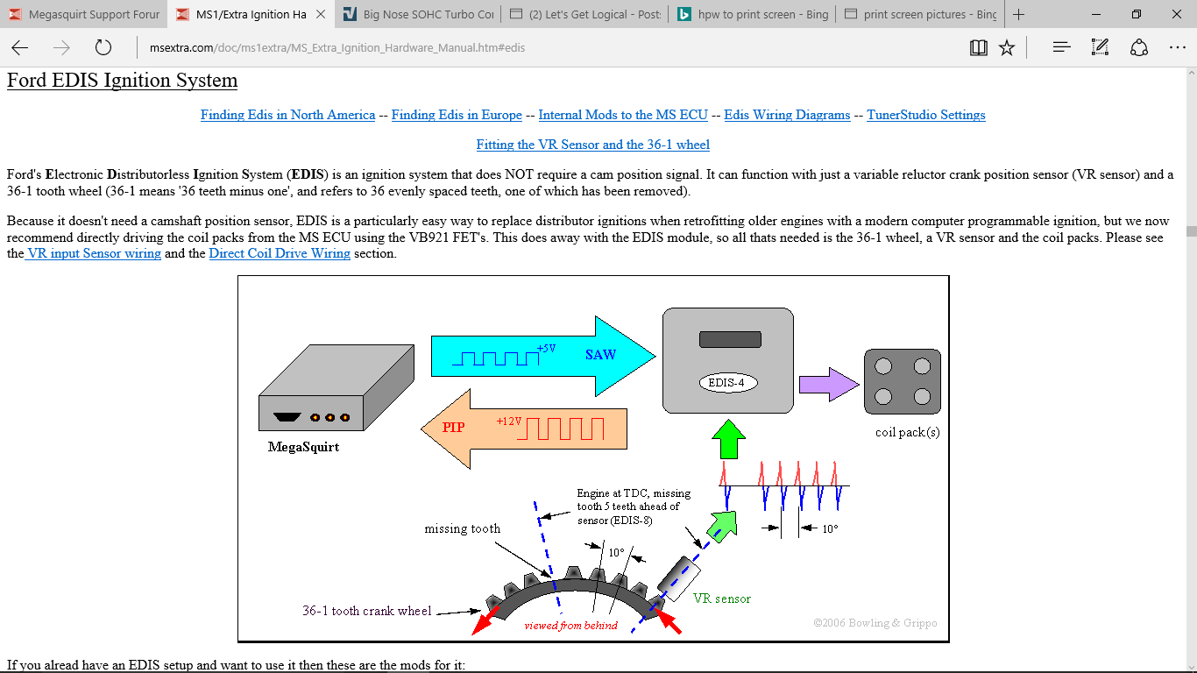Switch to Megasquirt Support Forum tab
Image resolution: width=1197 pixels, height=673 pixels.
point(83,14)
